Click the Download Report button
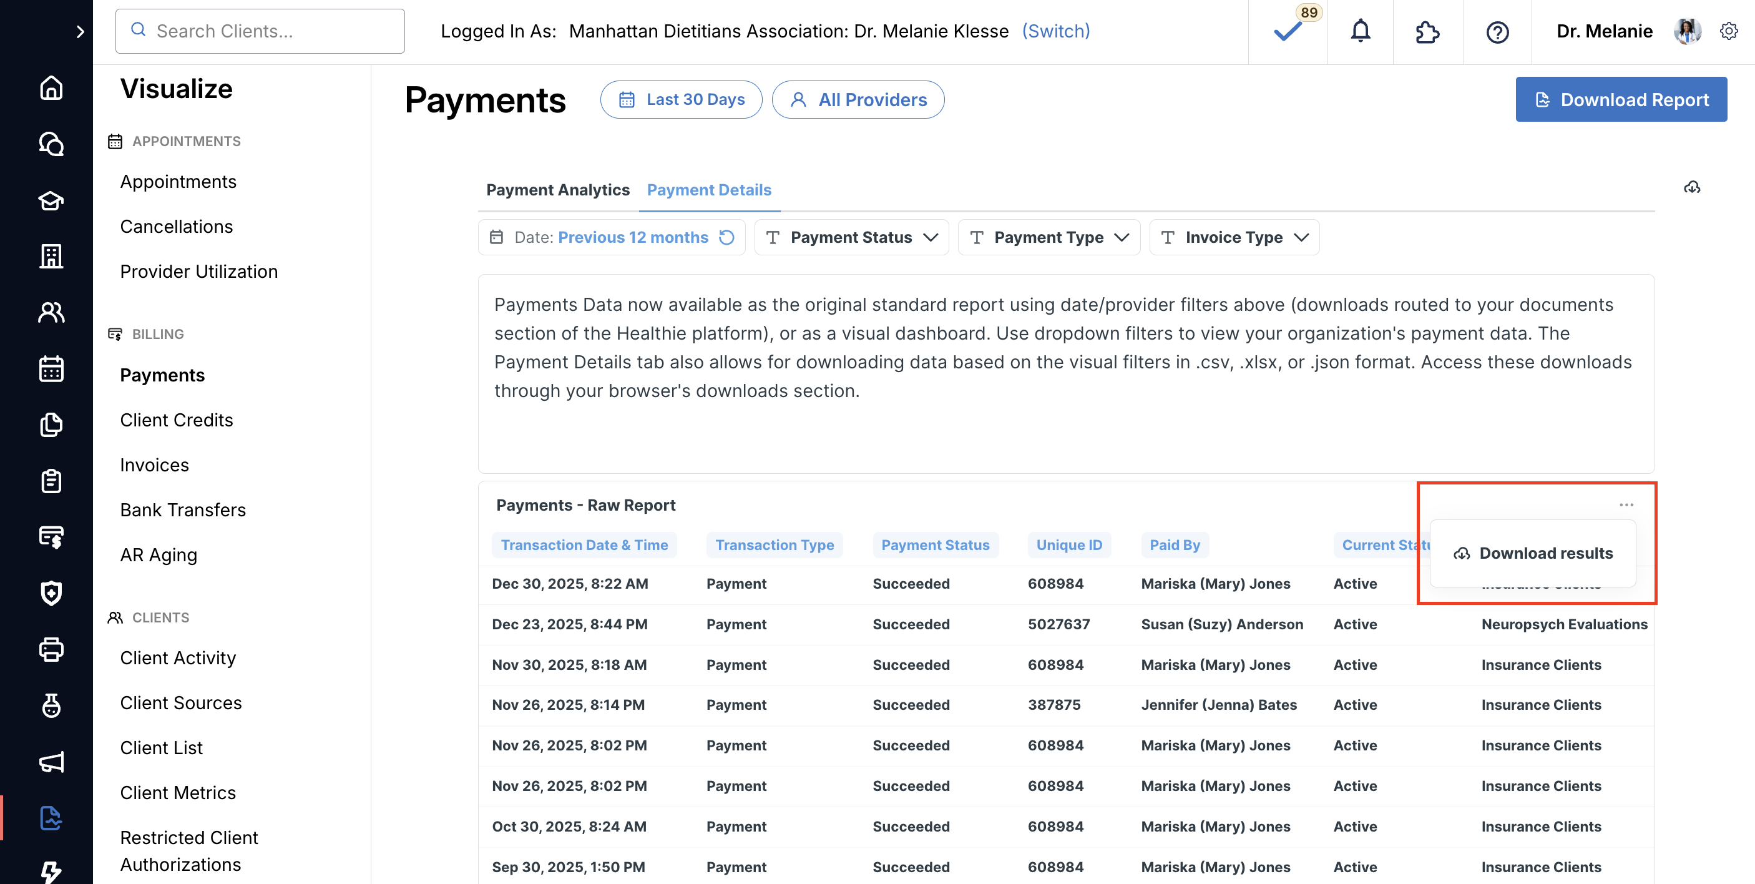 [1621, 99]
